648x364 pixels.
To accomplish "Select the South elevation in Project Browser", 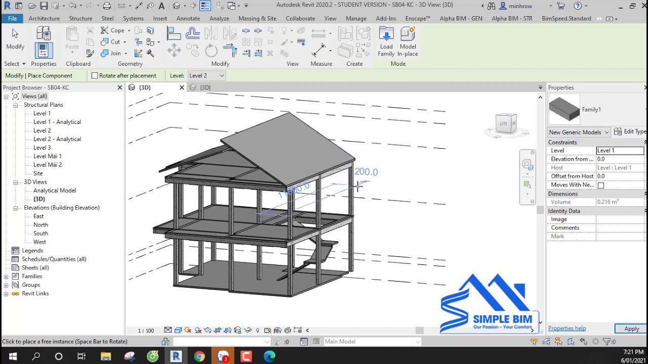I will [40, 234].
